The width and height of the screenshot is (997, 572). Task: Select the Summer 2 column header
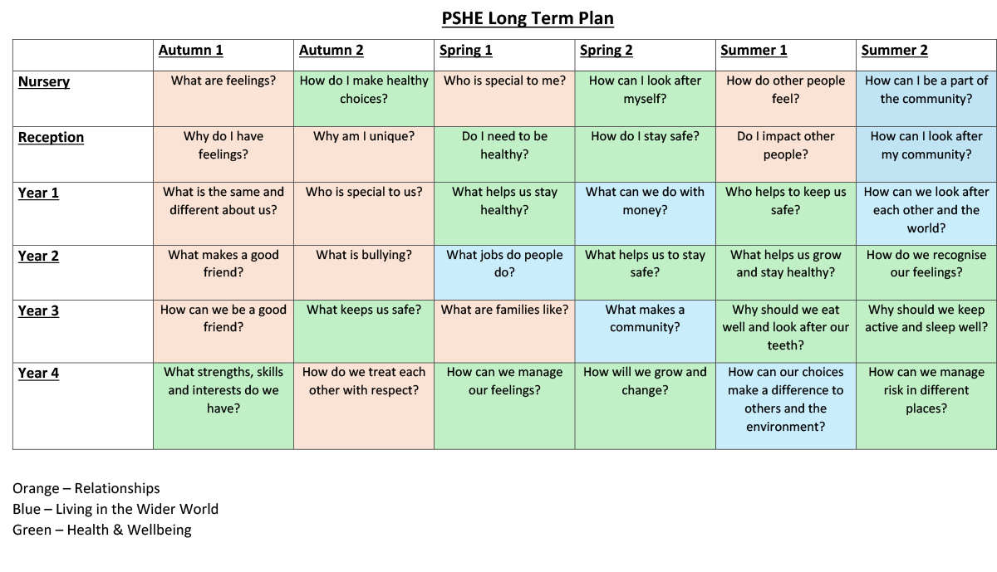pos(894,50)
